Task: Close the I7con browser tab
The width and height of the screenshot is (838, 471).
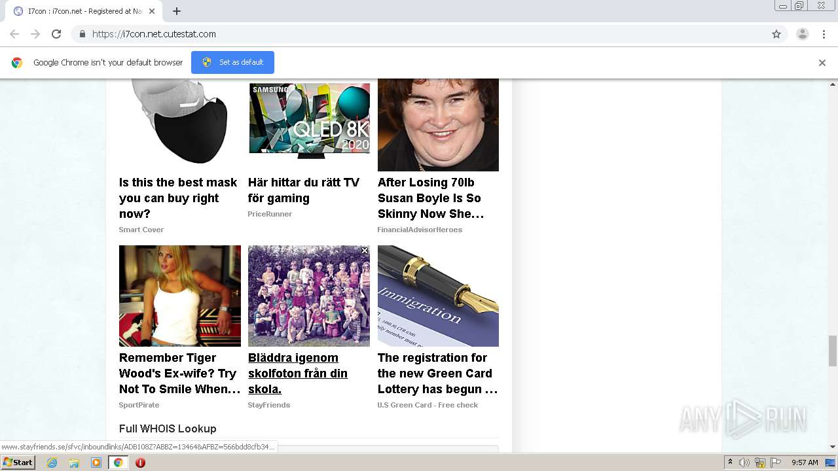Action: 152,11
